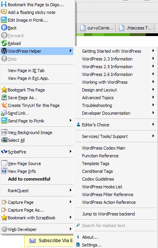
Task: Click the Editor's Choice person icon
Action: (78, 124)
